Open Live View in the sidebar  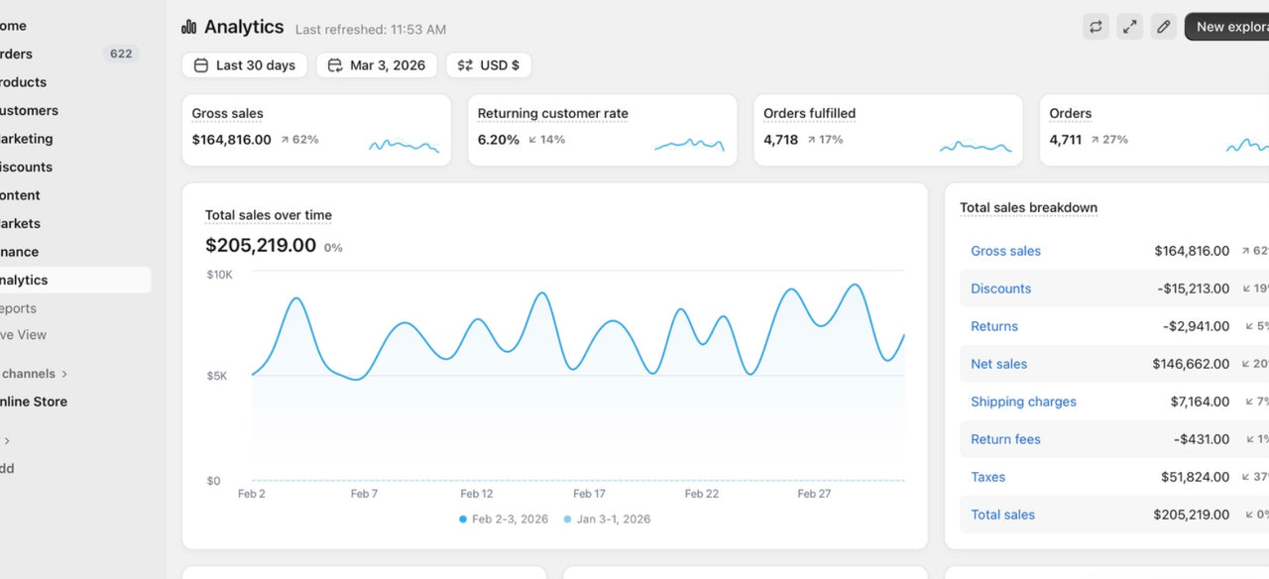click(x=24, y=335)
